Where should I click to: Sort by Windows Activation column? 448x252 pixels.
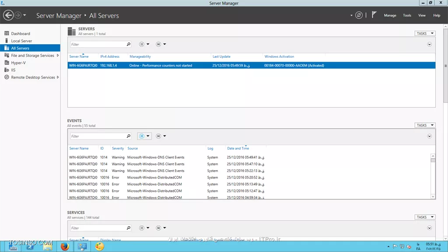tap(279, 56)
